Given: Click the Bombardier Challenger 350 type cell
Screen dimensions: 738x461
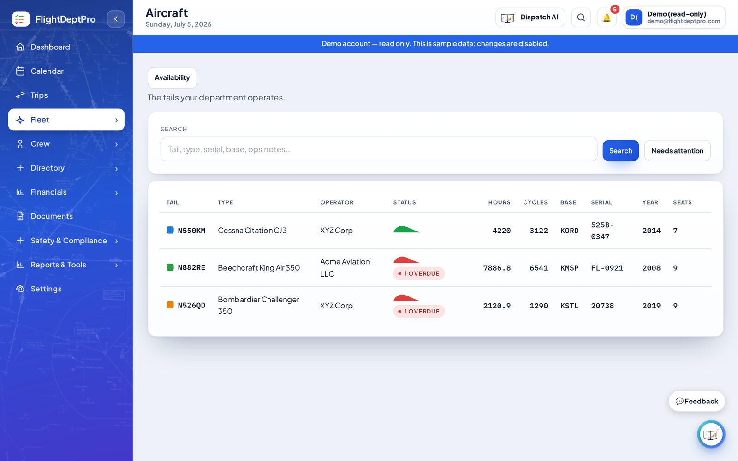Looking at the screenshot, I should pos(259,305).
